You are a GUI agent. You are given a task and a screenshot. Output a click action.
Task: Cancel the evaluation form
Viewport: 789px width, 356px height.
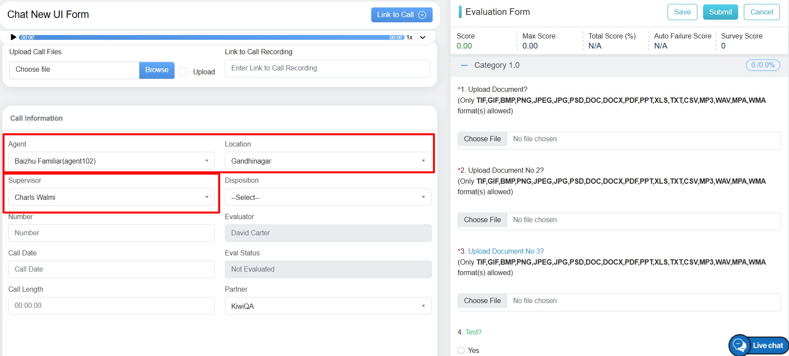pos(761,12)
